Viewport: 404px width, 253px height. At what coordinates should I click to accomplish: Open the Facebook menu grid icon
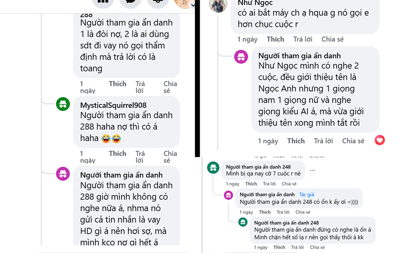[x=103, y=2]
